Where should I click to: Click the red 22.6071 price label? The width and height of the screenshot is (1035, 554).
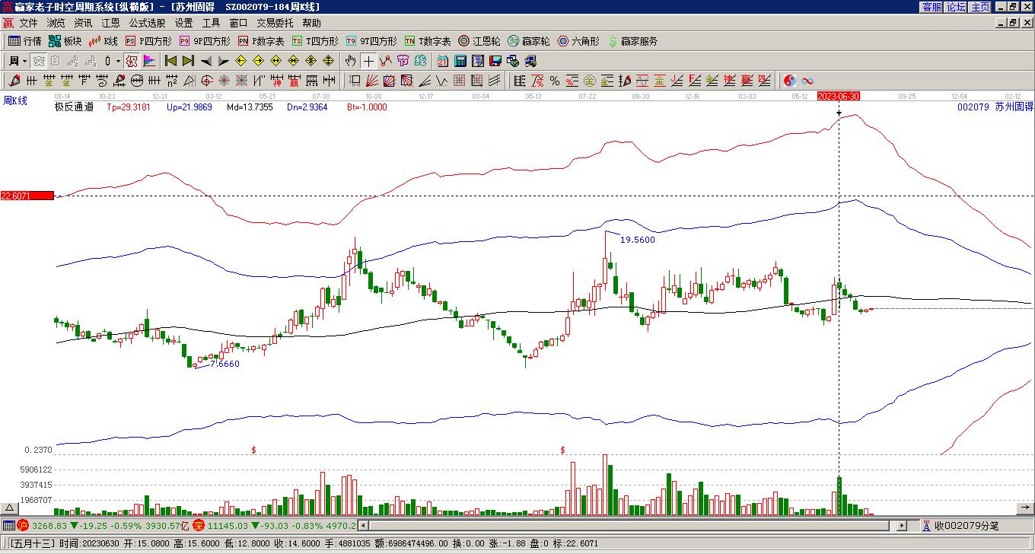point(27,196)
